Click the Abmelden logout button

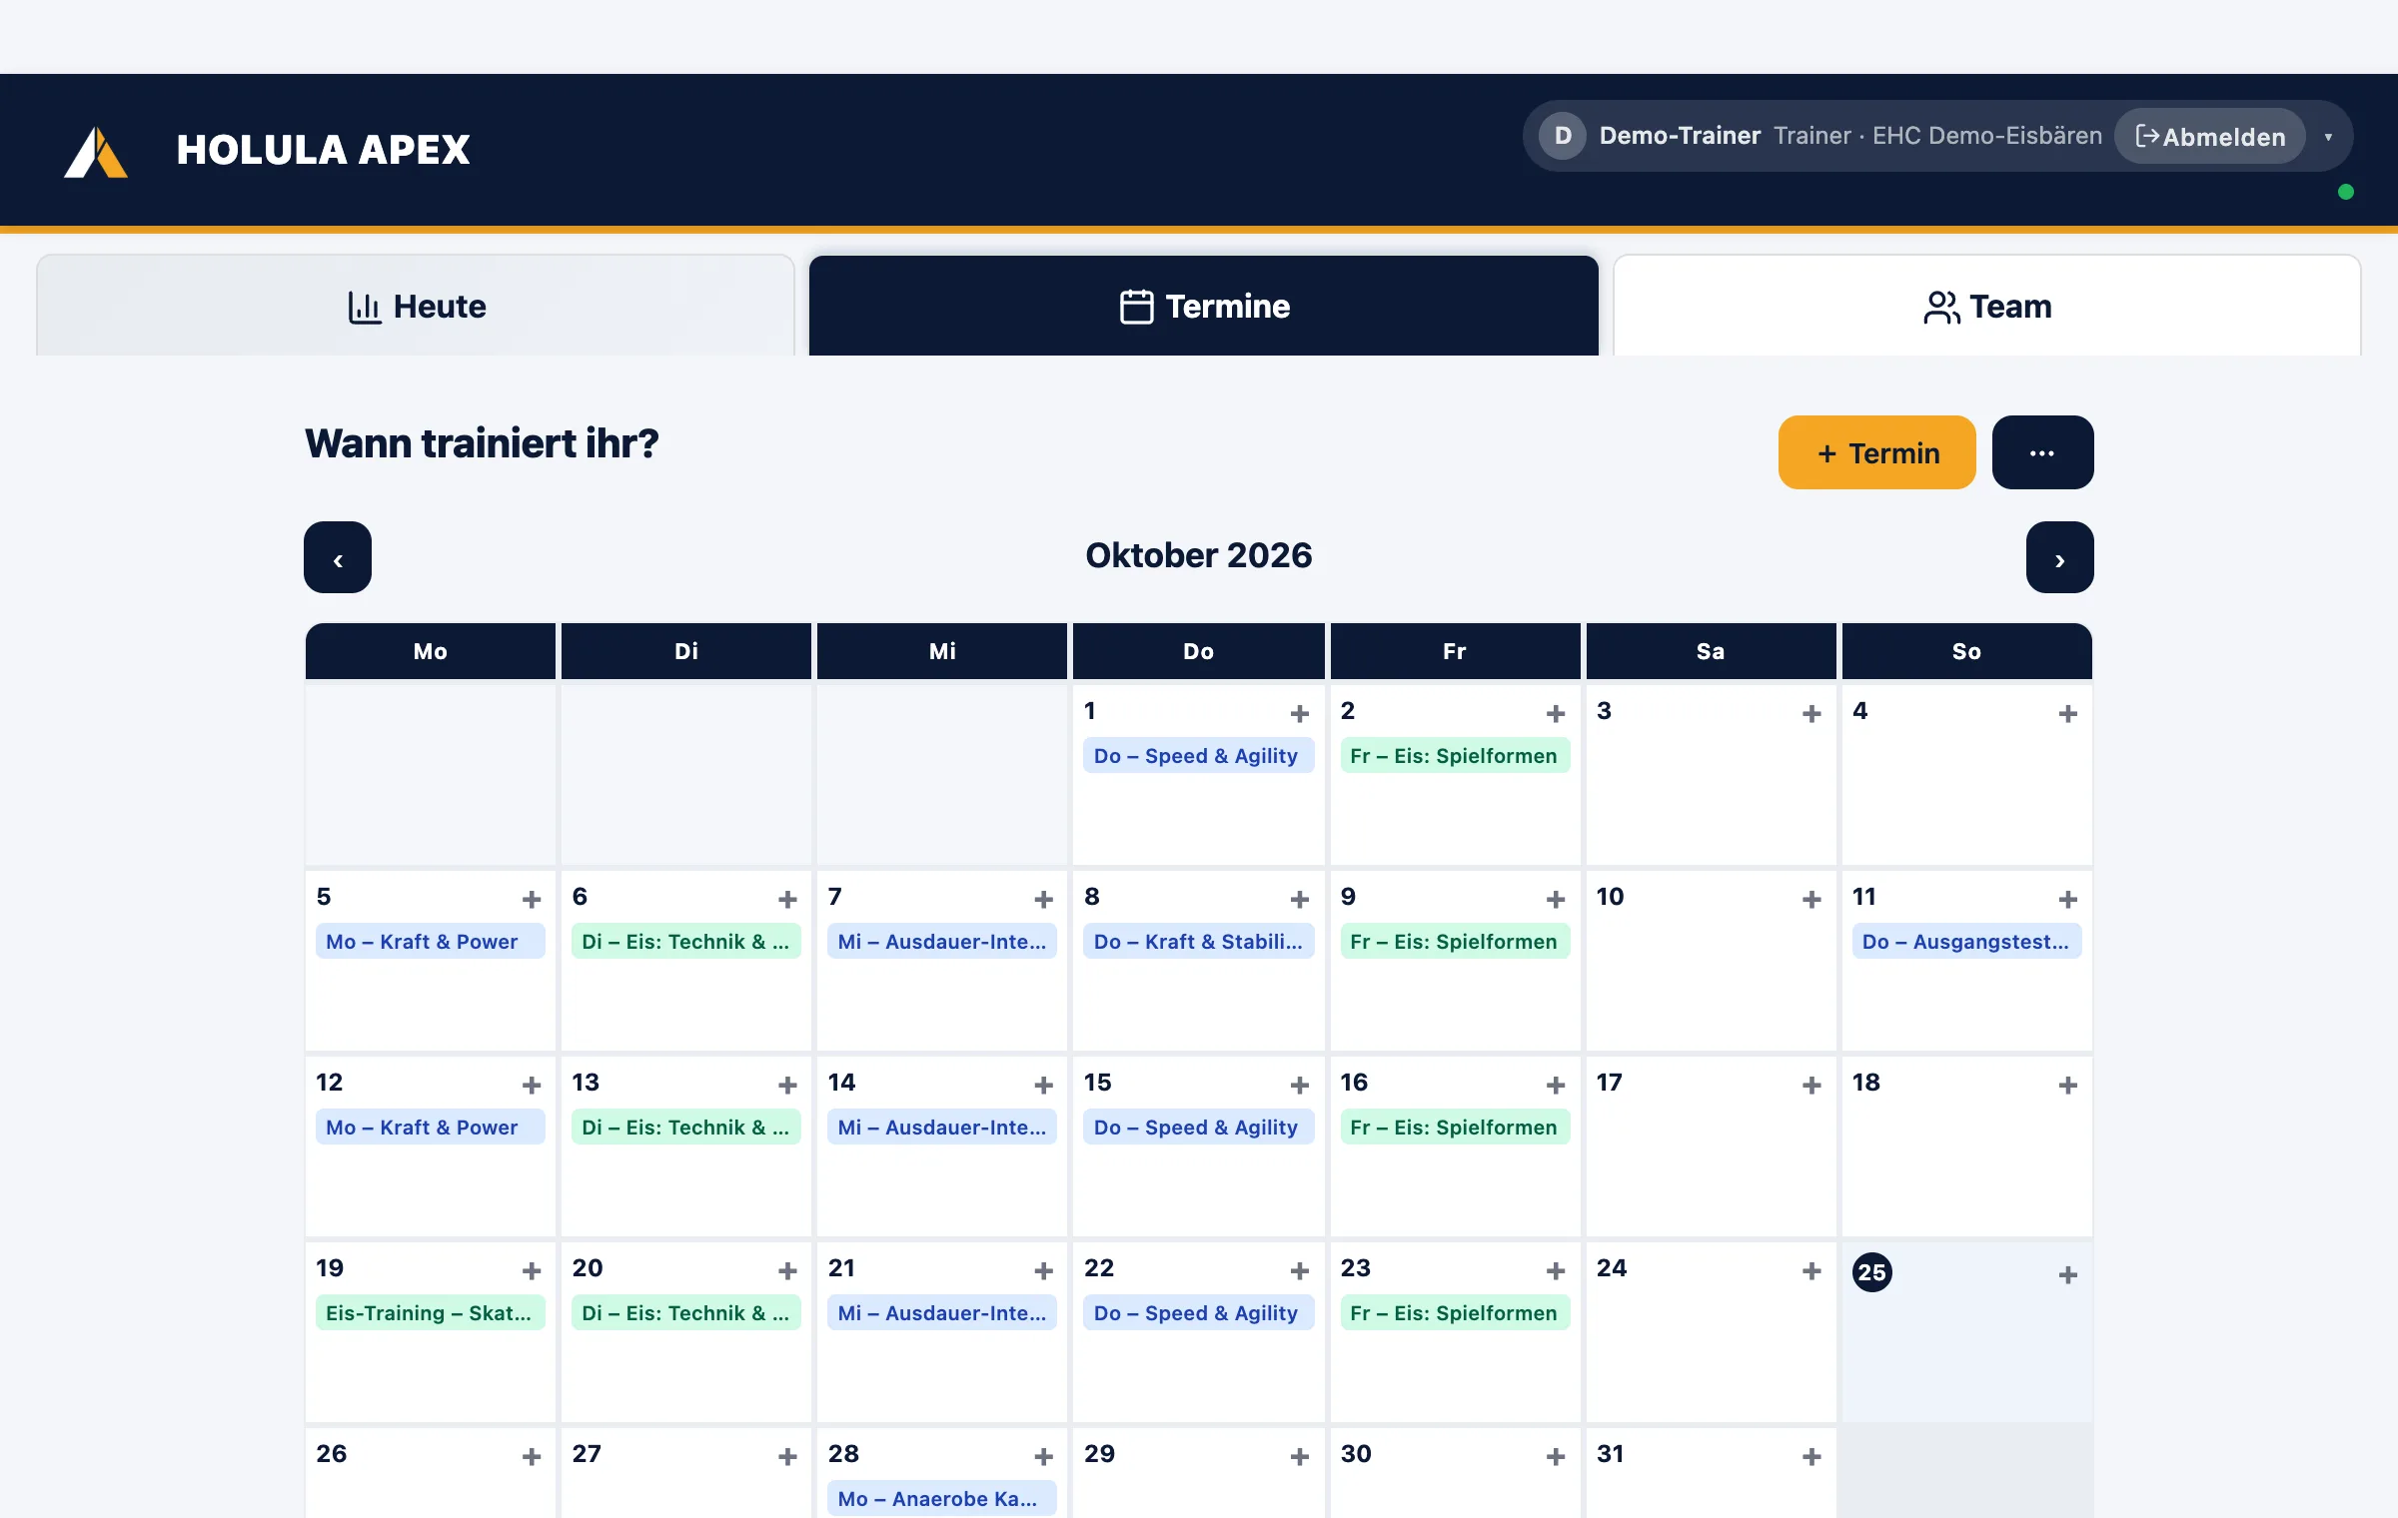click(x=2210, y=137)
